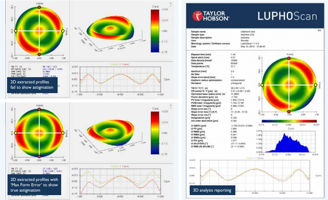Click the left yellow marker on upper-left map
The image size is (328, 200).
(x=16, y=31)
